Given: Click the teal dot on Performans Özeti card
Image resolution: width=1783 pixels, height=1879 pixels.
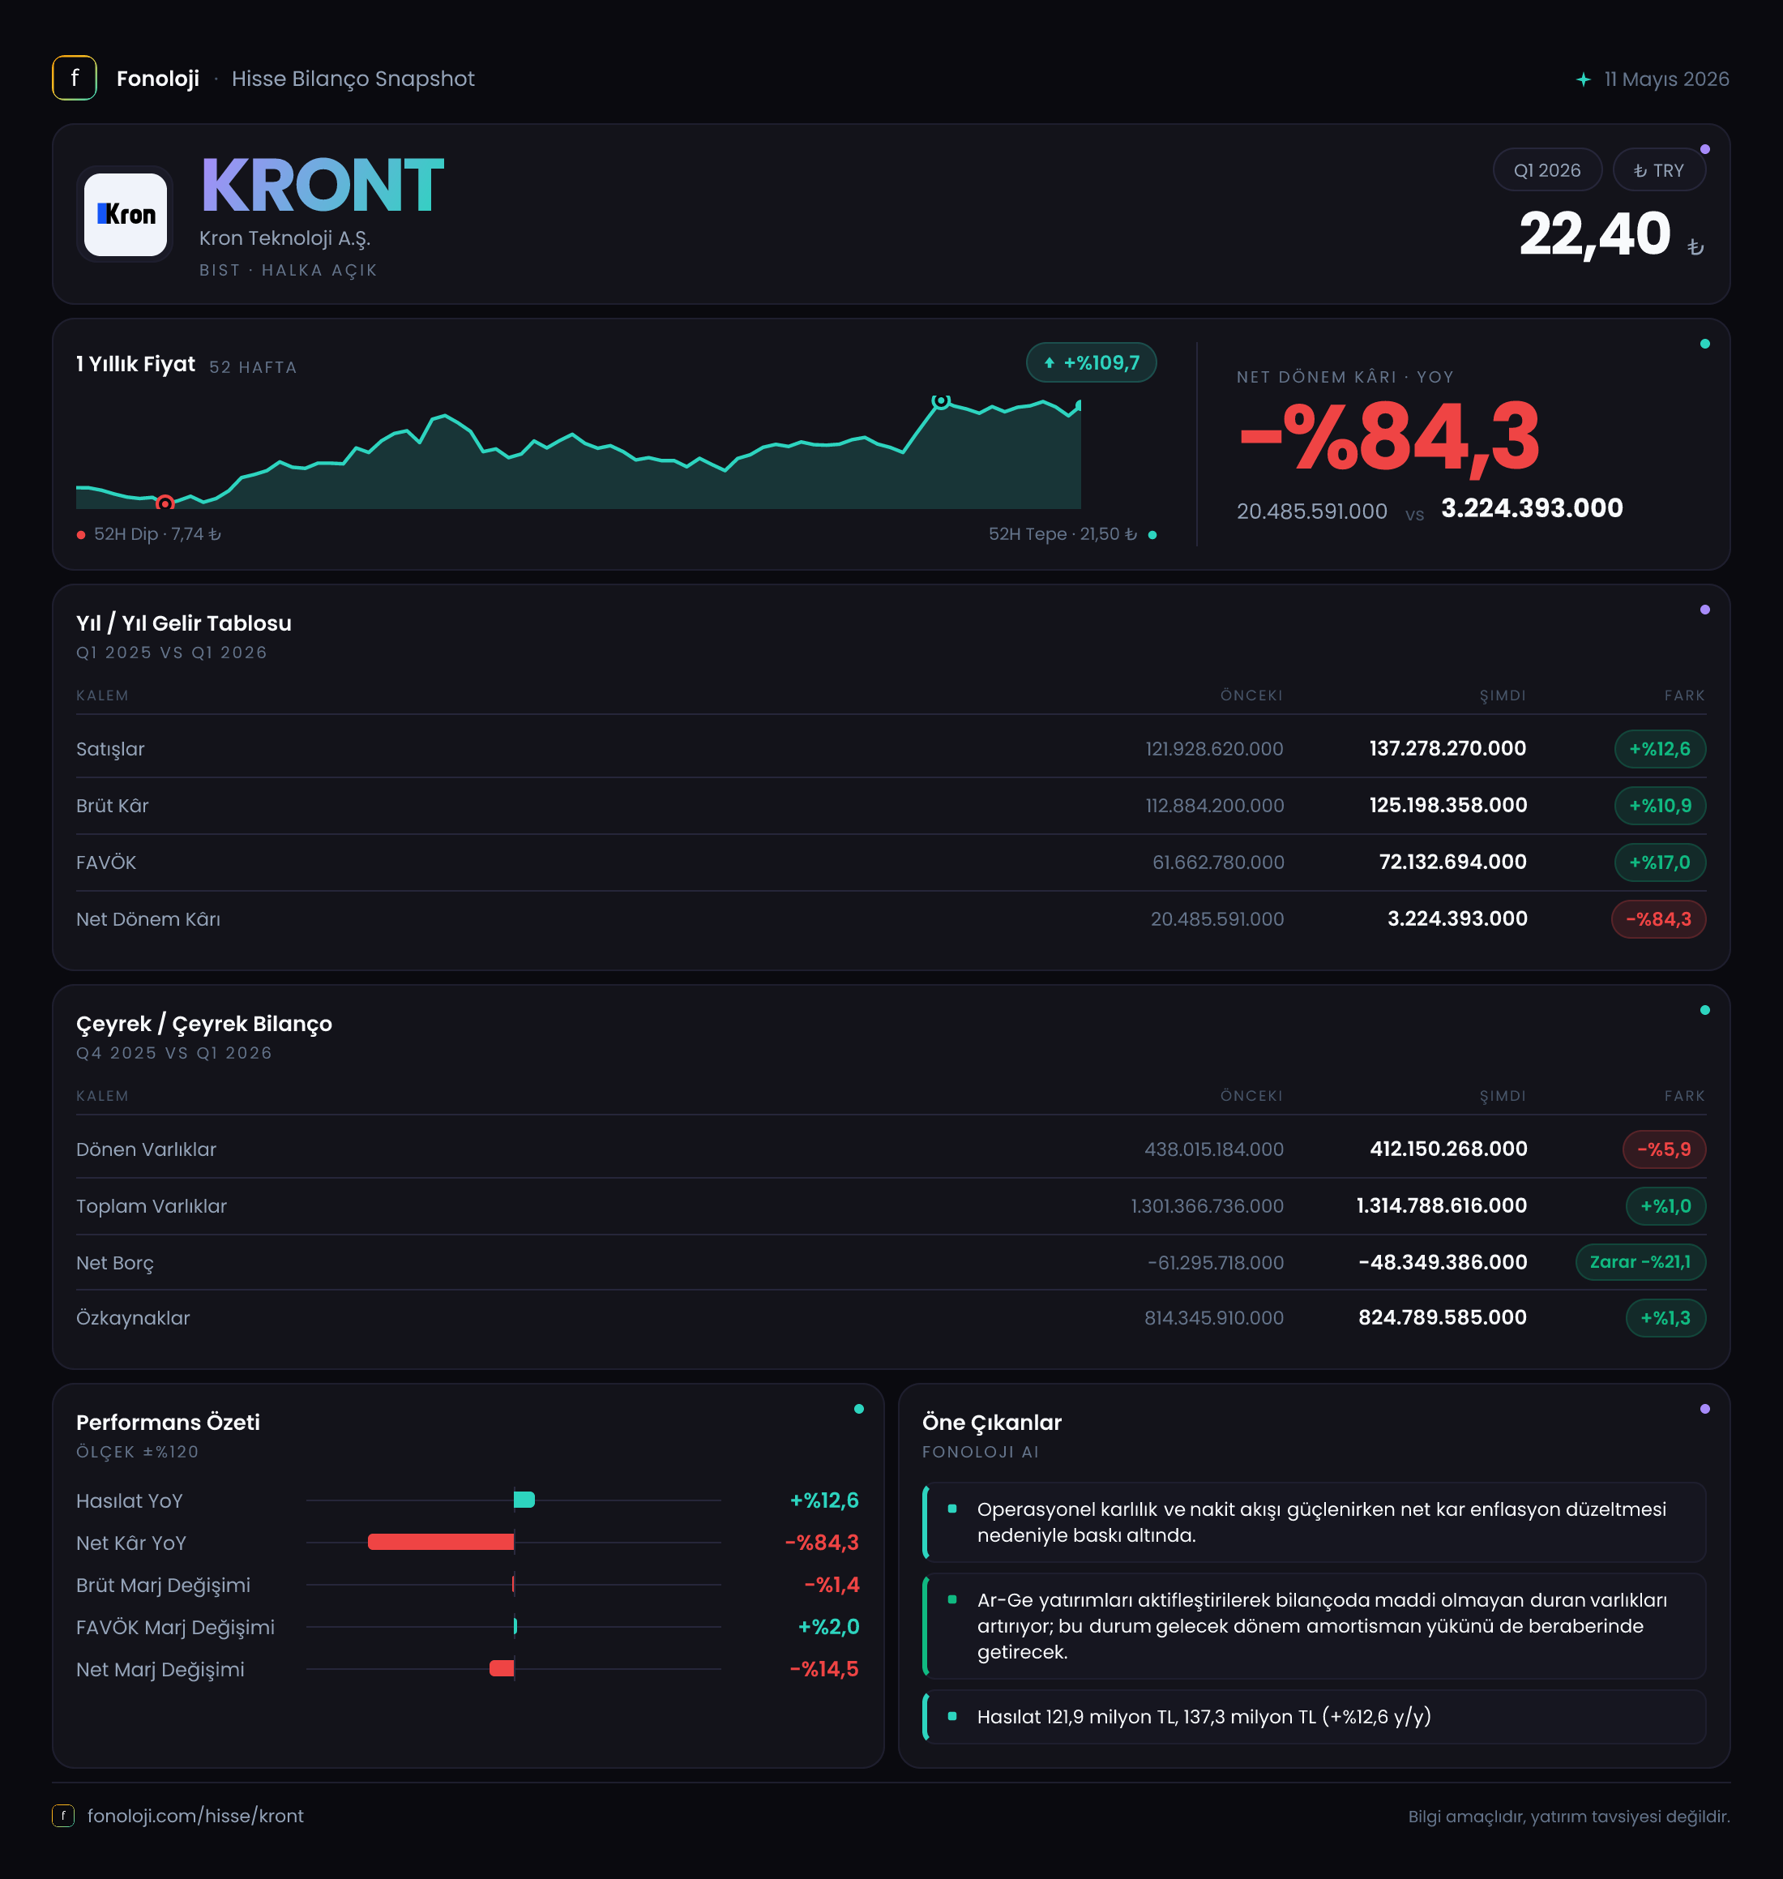Looking at the screenshot, I should (859, 1409).
